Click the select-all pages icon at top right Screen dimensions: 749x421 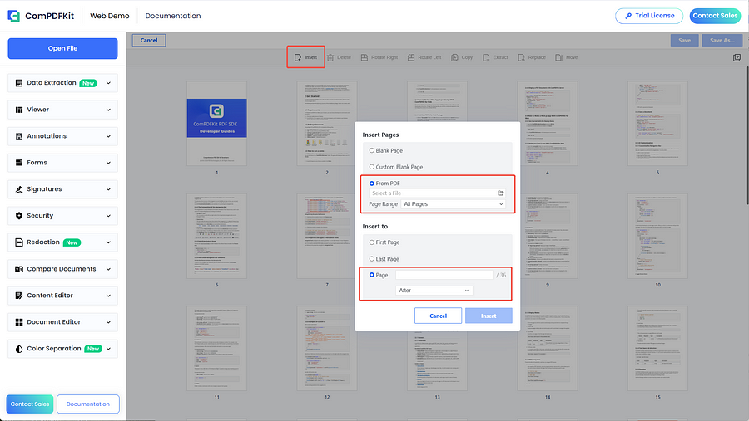[737, 57]
